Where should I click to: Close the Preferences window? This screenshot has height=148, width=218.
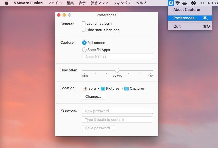pos(59,15)
